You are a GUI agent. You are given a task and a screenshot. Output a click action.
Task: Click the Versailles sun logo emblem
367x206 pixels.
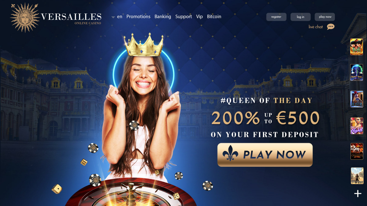25,17
